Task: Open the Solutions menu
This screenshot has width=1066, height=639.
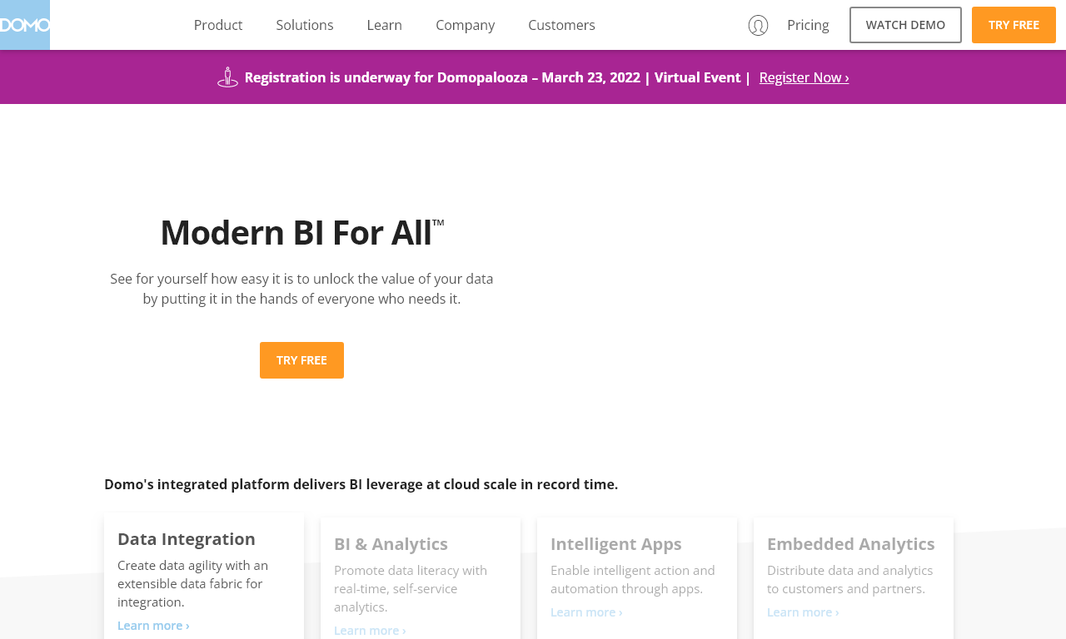Action: 305,25
